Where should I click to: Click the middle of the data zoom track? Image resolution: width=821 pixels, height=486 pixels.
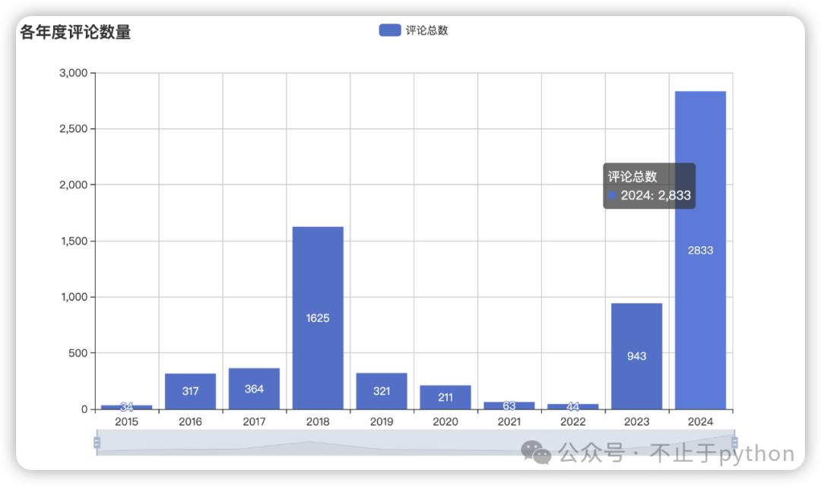coord(415,442)
